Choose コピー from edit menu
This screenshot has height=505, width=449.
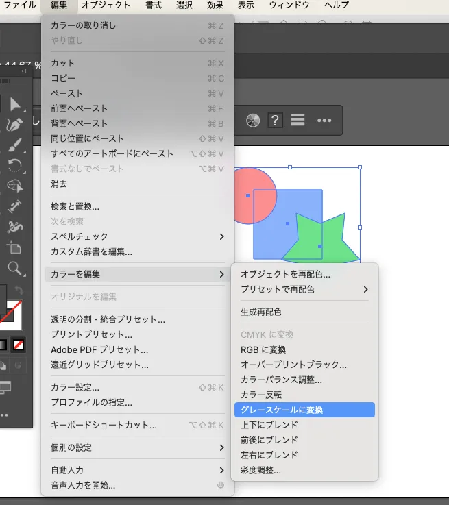[138, 78]
